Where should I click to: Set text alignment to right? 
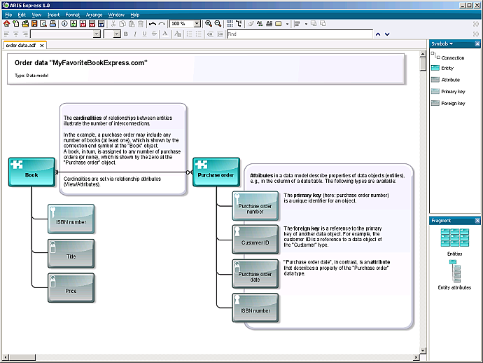pyautogui.click(x=25, y=34)
